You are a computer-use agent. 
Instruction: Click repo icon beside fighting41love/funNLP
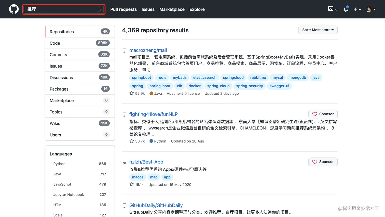tap(125, 114)
